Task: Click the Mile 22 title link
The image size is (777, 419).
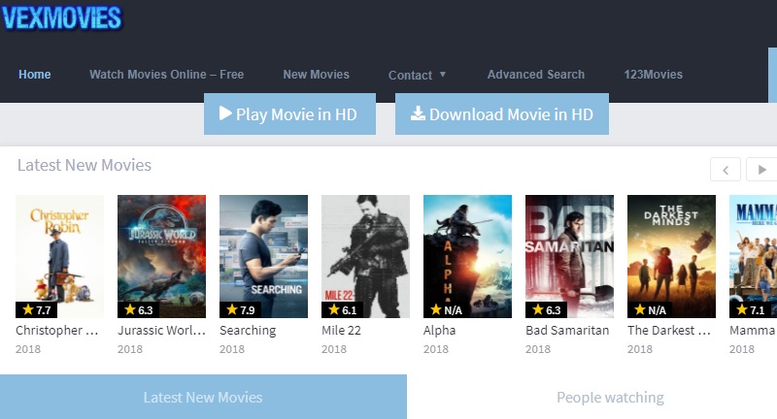Action: click(x=342, y=331)
